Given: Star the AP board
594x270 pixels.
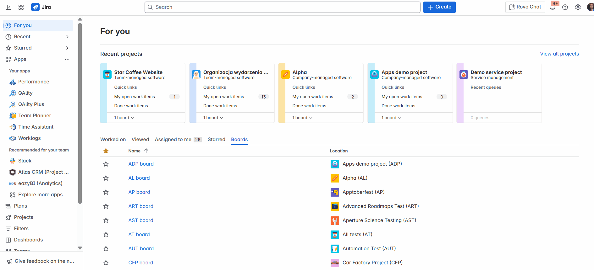Looking at the screenshot, I should 106,192.
